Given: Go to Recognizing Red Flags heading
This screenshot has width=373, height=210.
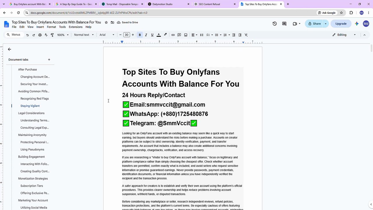Looking at the screenshot, I should coord(34,99).
